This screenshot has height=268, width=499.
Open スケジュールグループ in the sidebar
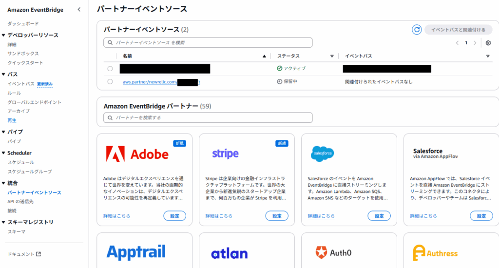[x=30, y=172]
